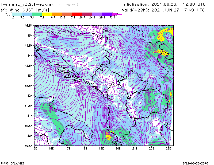Viewport: 214px width, 165px height.
Task: Click the "16E" longitude label
Action: click(51, 148)
